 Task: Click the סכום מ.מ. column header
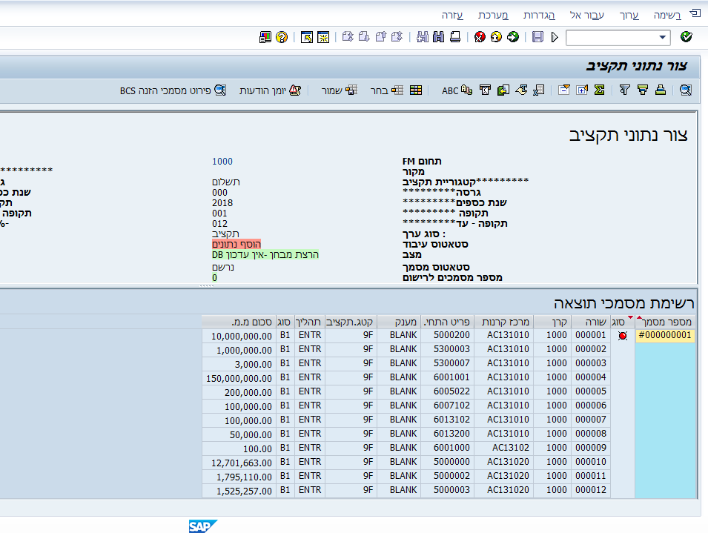click(x=239, y=322)
